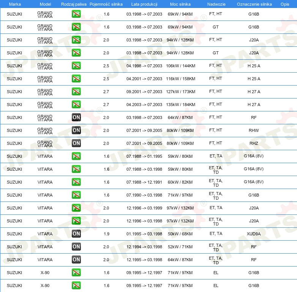Click the Rodzaj paliwa column header
This screenshot has height=292, width=297.
coord(74,4)
